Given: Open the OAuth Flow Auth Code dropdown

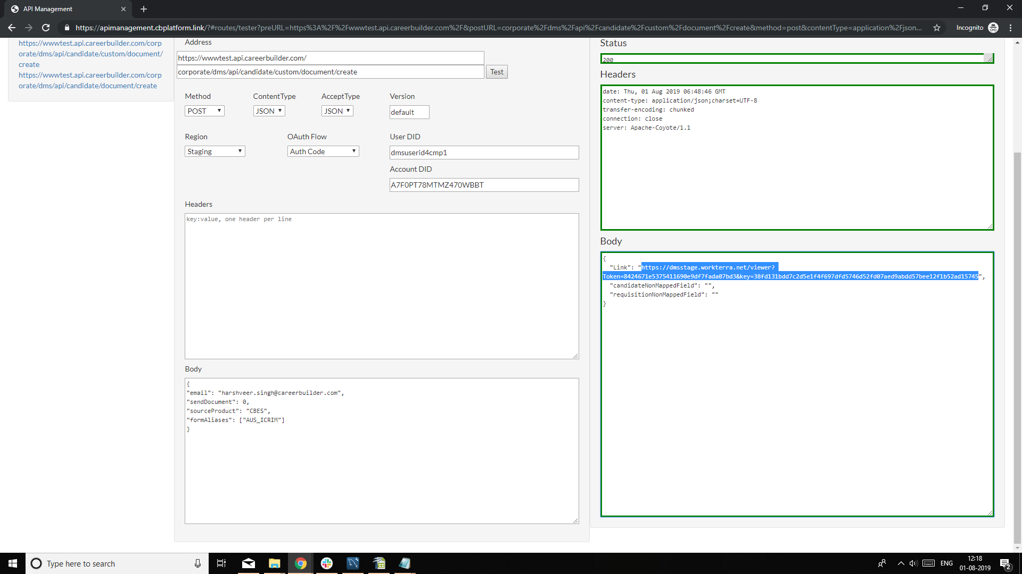Looking at the screenshot, I should click(323, 151).
